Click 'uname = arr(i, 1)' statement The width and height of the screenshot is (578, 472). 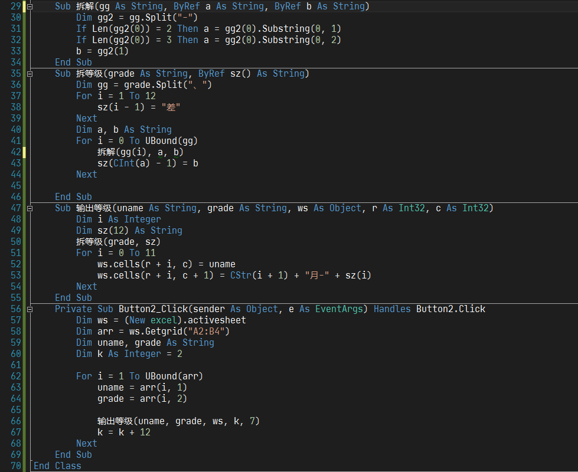tap(142, 388)
